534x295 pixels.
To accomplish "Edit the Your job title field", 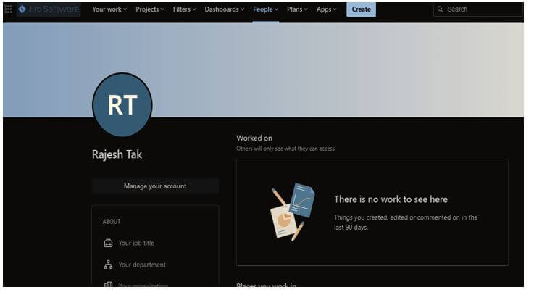I will (136, 244).
